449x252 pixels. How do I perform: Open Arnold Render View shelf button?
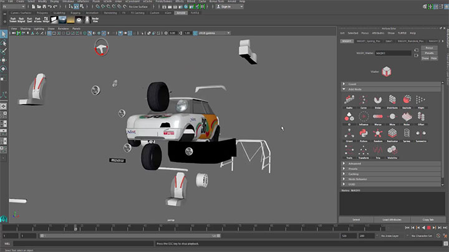click(x=95, y=20)
